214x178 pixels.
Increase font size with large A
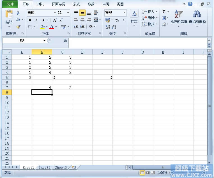click(x=55, y=20)
